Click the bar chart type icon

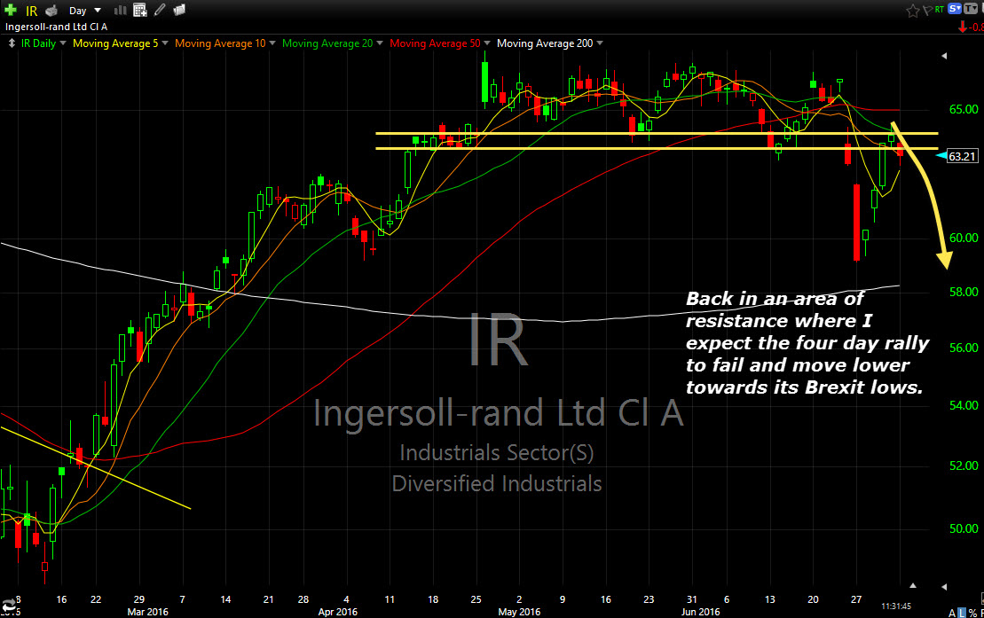[x=120, y=10]
